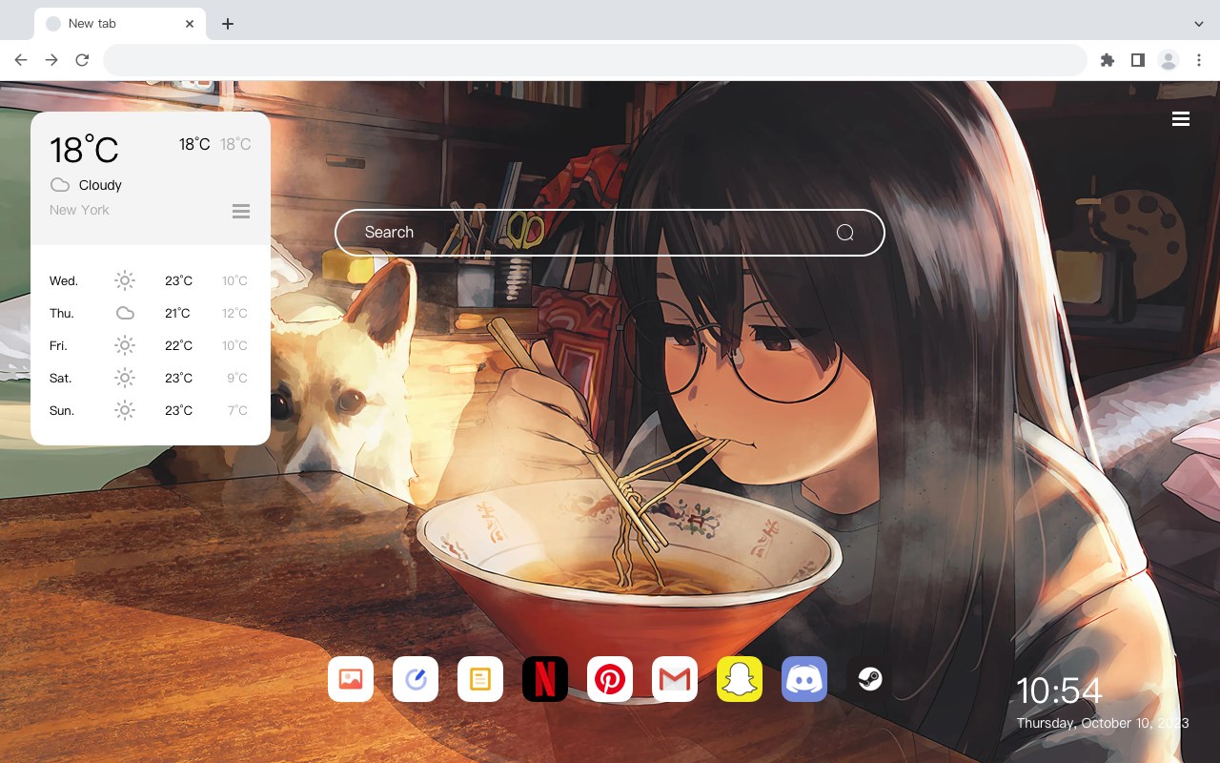Click the sun icon for Sun.
The width and height of the screenshot is (1220, 763).
click(x=125, y=410)
